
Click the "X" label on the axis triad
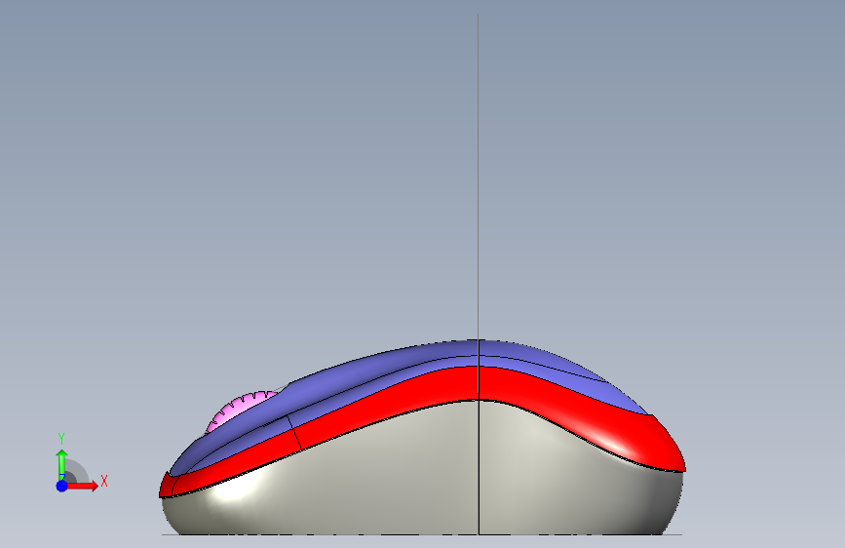coord(104,481)
